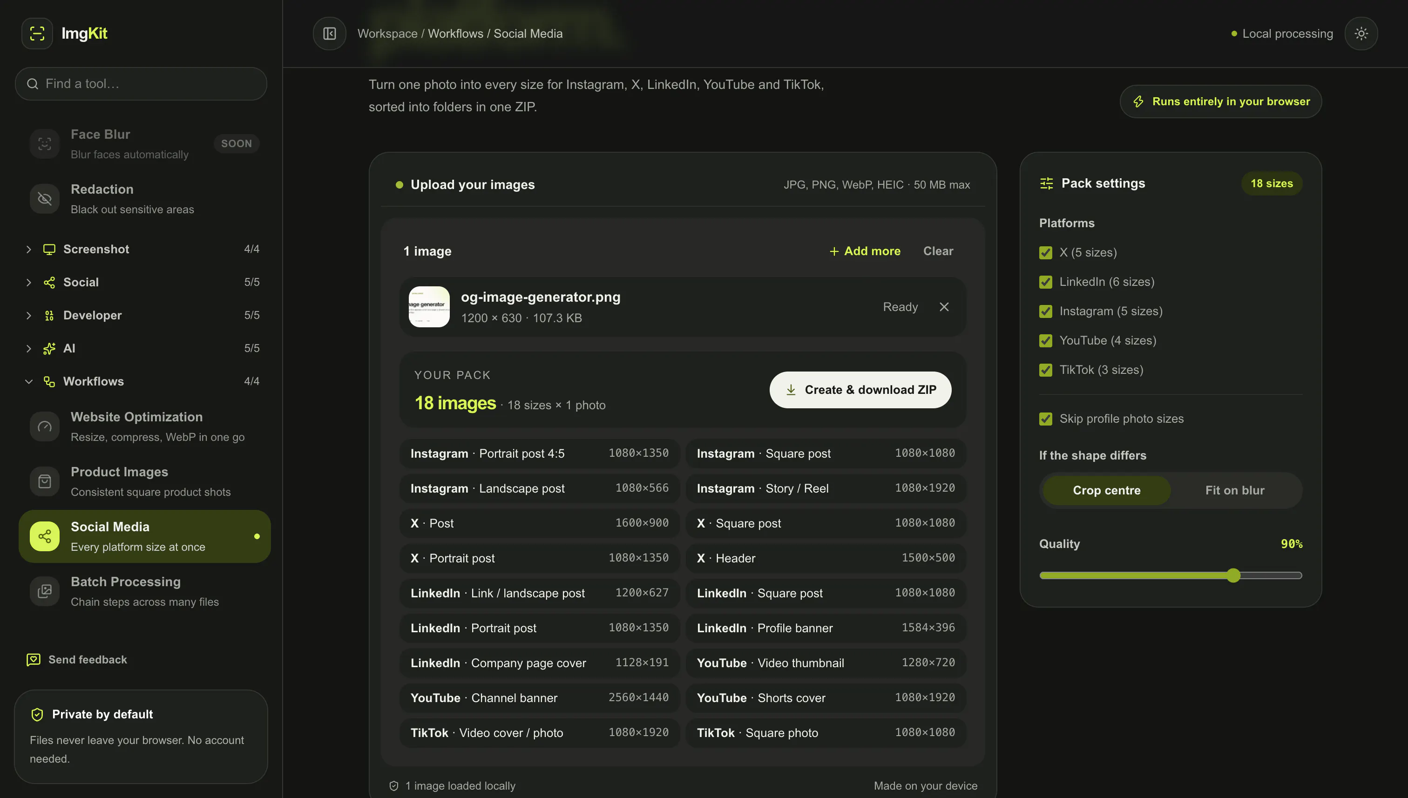Click the Quality slider track past the handle
Screen dimensions: 1408x798
[x=1272, y=575]
